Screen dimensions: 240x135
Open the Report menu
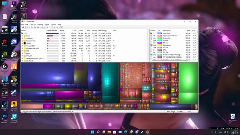(x=47, y=24)
